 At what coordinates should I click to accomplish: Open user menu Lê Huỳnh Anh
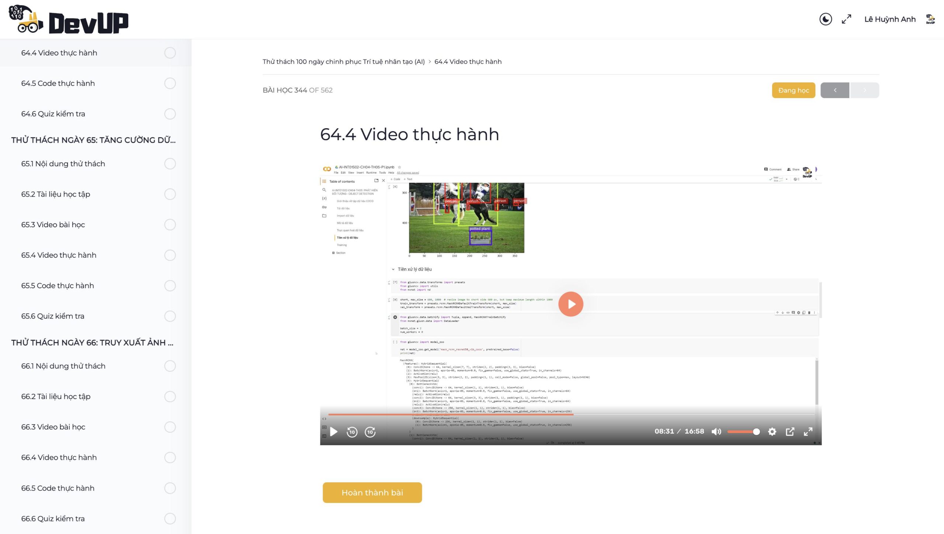pos(890,19)
